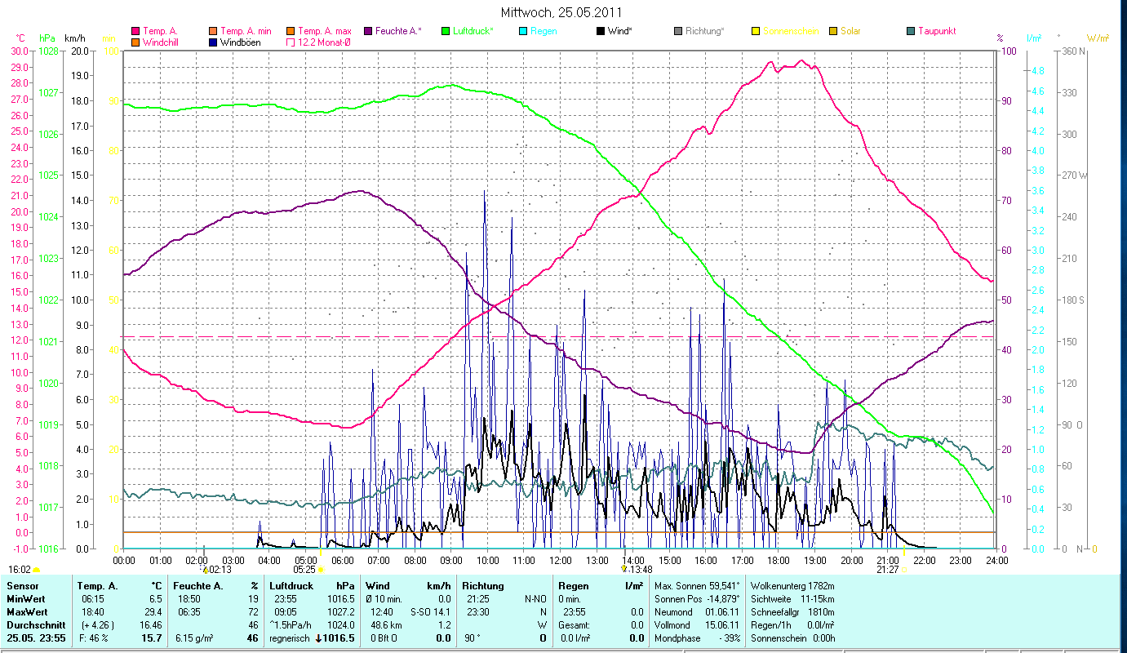Click the sun icon beside 16:02
Screen dimensions: 1127x653
tap(36, 570)
